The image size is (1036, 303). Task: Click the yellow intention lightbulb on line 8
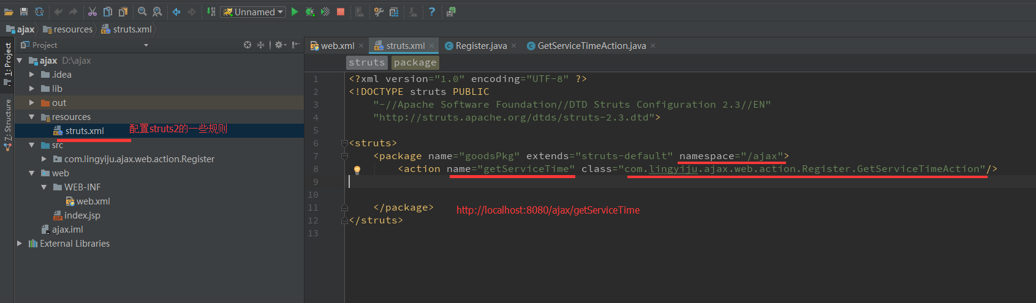coord(357,170)
